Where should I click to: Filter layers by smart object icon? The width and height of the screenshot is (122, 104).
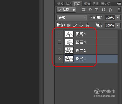pyautogui.click(x=110, y=10)
